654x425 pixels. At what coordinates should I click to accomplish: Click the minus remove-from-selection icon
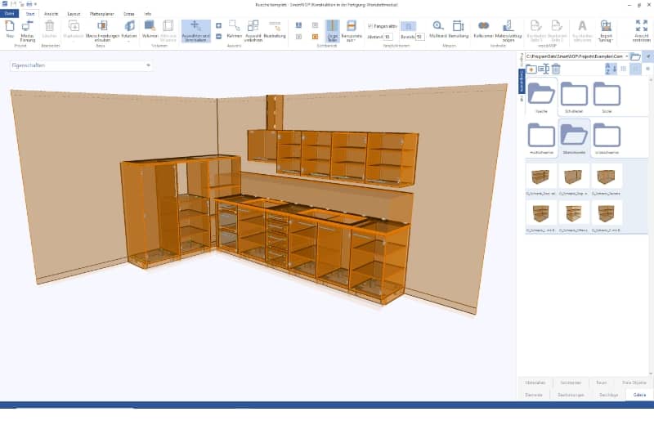coord(218,37)
